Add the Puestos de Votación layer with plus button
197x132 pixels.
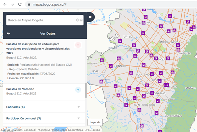pos(78,90)
